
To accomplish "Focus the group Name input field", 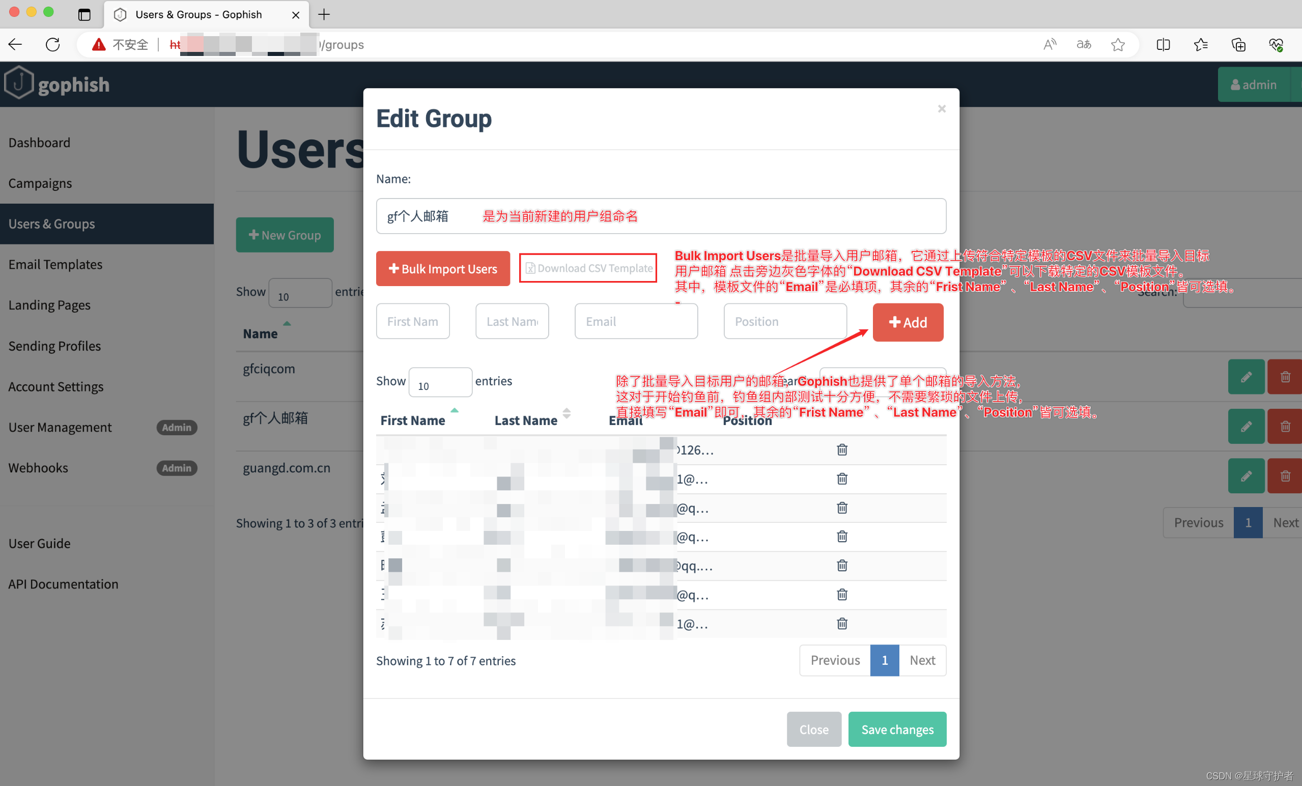I will [661, 216].
